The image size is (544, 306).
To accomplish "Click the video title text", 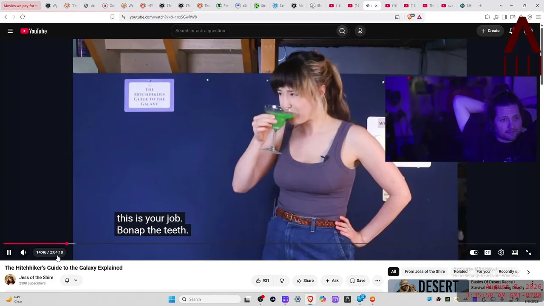I will (63, 268).
